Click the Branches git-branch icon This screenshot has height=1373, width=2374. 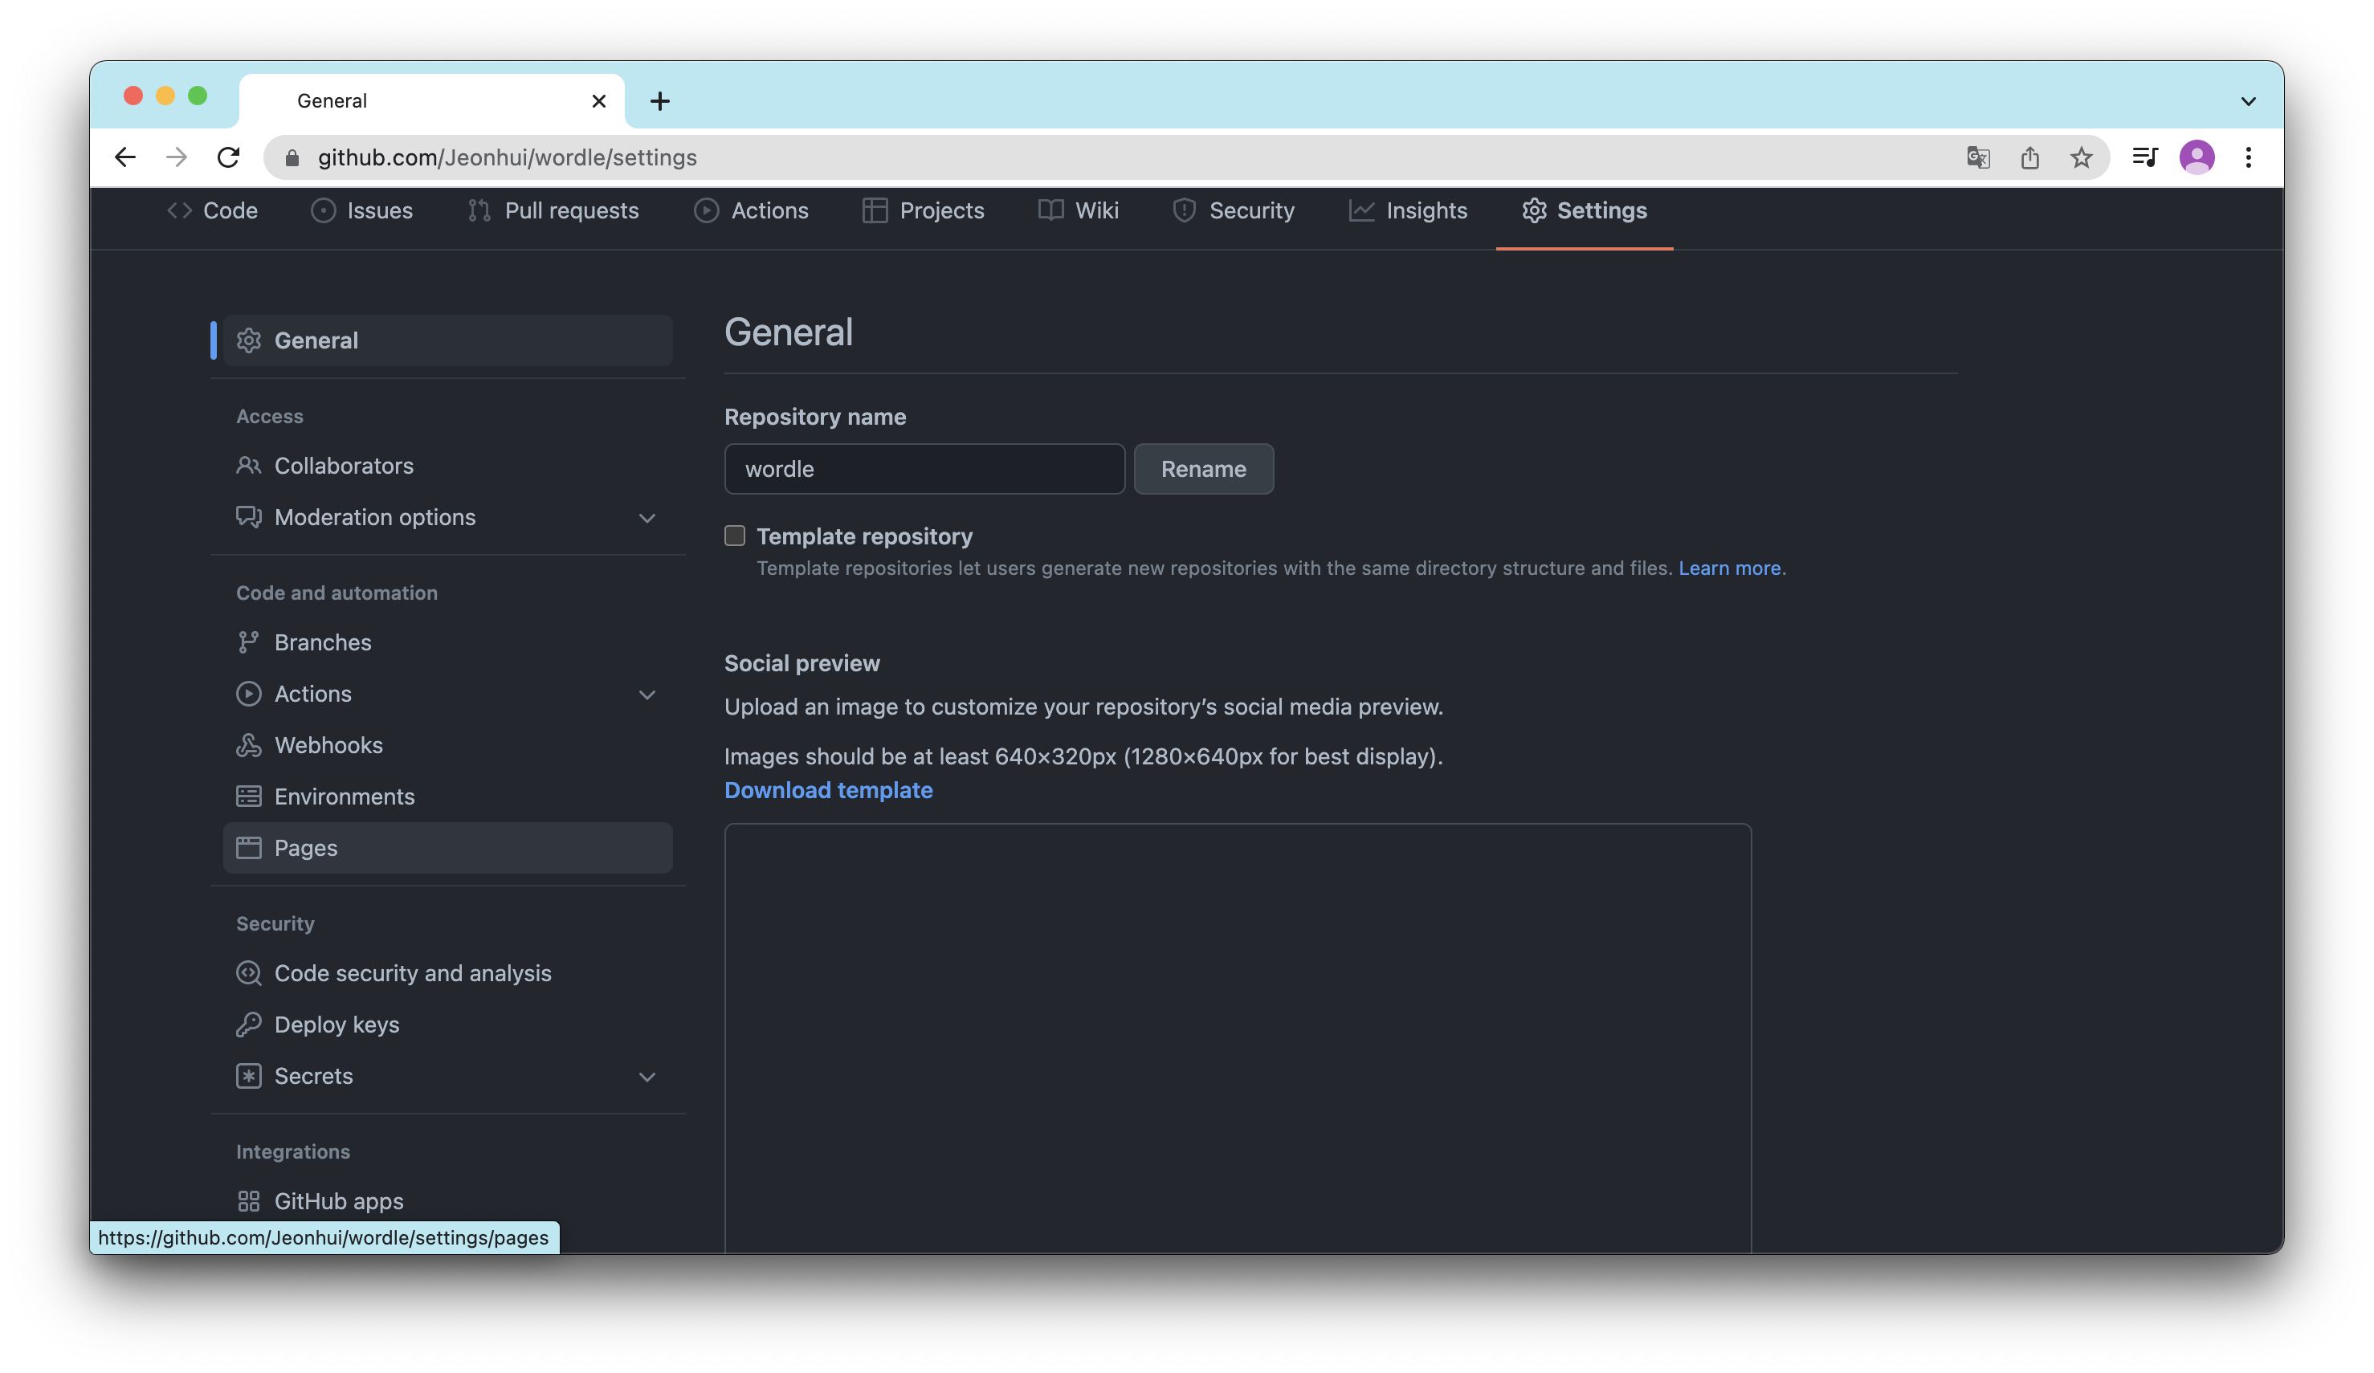[x=249, y=642]
